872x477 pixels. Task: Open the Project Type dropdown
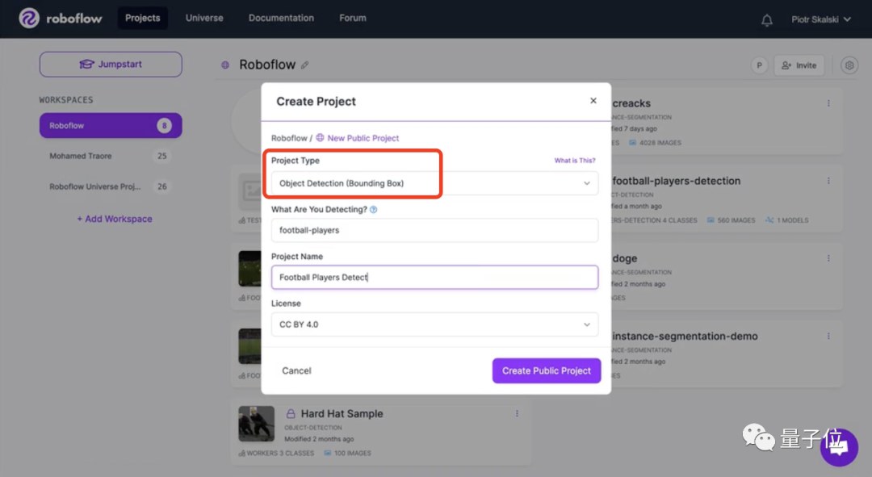pyautogui.click(x=435, y=183)
